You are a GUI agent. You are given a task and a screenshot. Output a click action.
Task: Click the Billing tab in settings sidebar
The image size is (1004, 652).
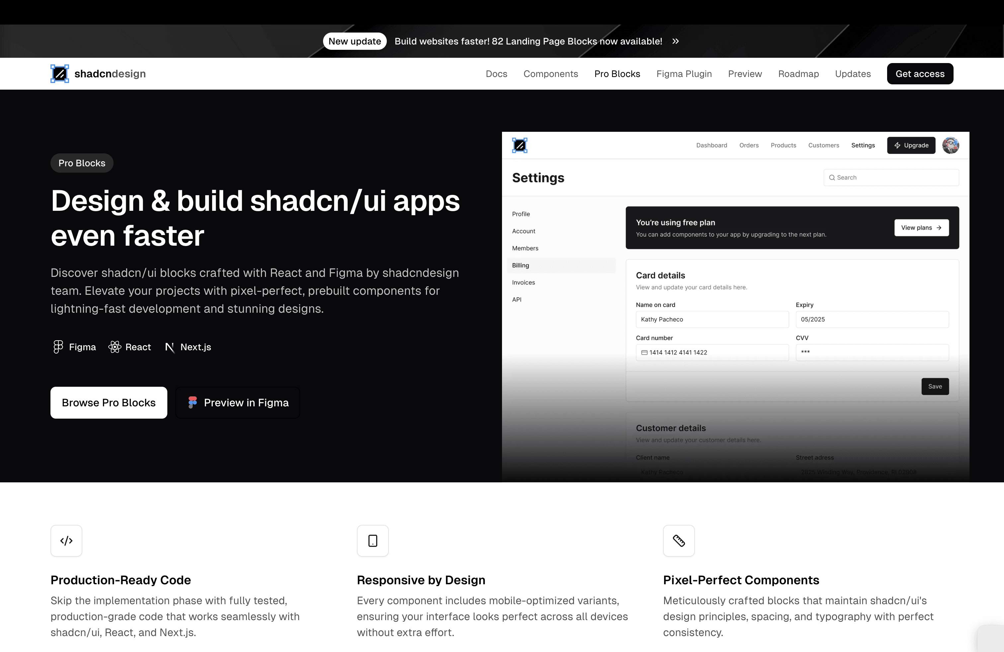coord(520,265)
